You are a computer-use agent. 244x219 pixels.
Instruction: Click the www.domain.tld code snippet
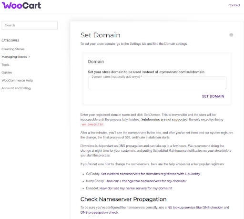[x=92, y=125]
